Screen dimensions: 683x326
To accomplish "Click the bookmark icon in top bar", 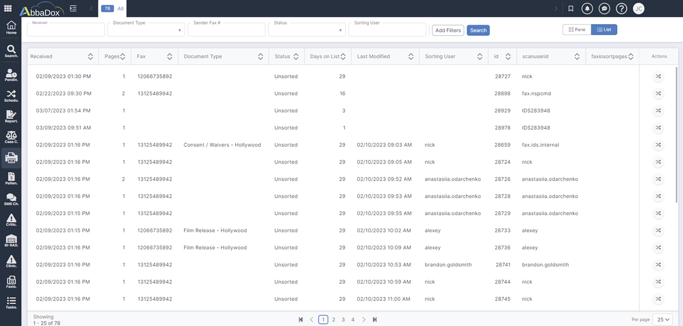I will pyautogui.click(x=570, y=8).
